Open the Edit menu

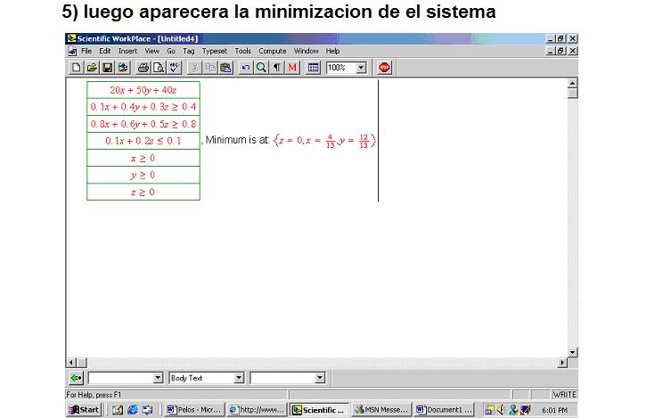(x=105, y=51)
